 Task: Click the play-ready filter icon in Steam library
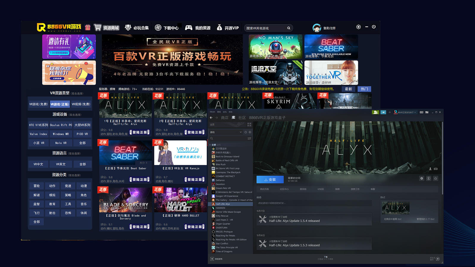point(250,132)
